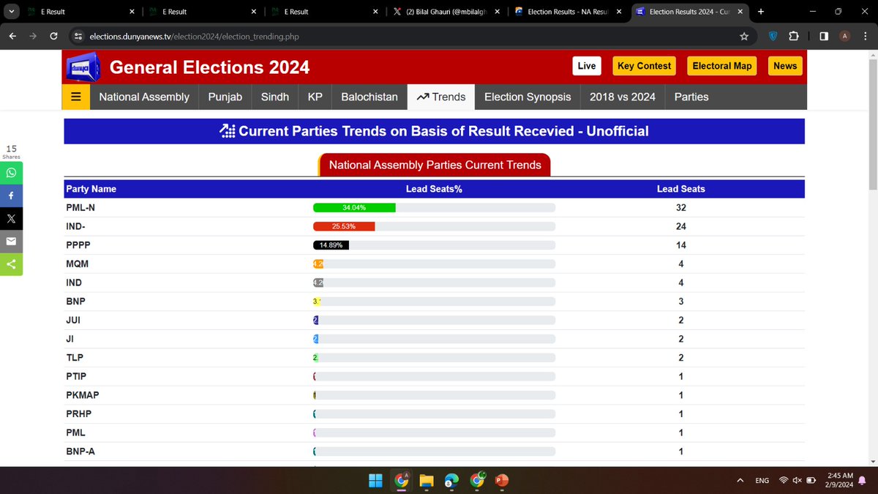Viewport: 878px width, 494px height.
Task: Share page via Facebook icon
Action: click(11, 196)
